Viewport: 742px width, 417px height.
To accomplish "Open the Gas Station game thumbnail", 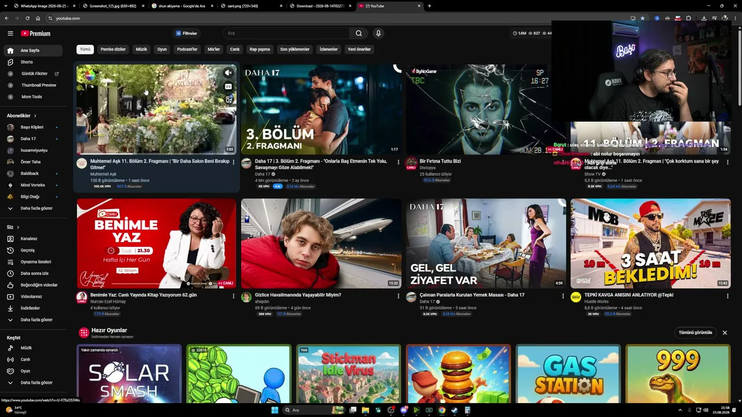I will click(x=568, y=374).
